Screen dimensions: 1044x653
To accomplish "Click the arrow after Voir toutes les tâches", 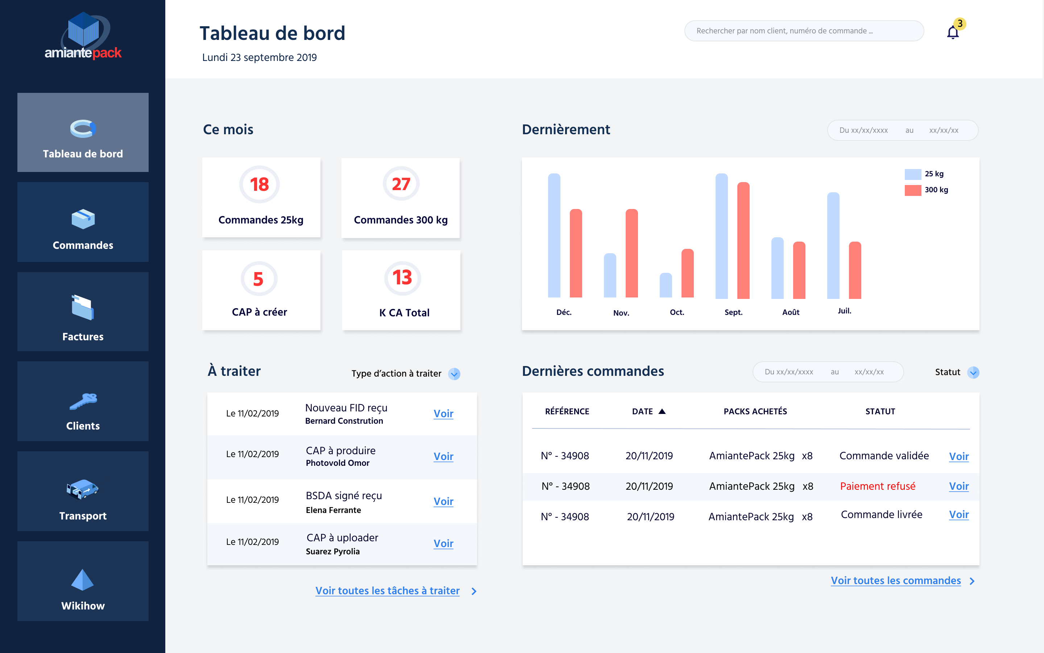I will (474, 591).
